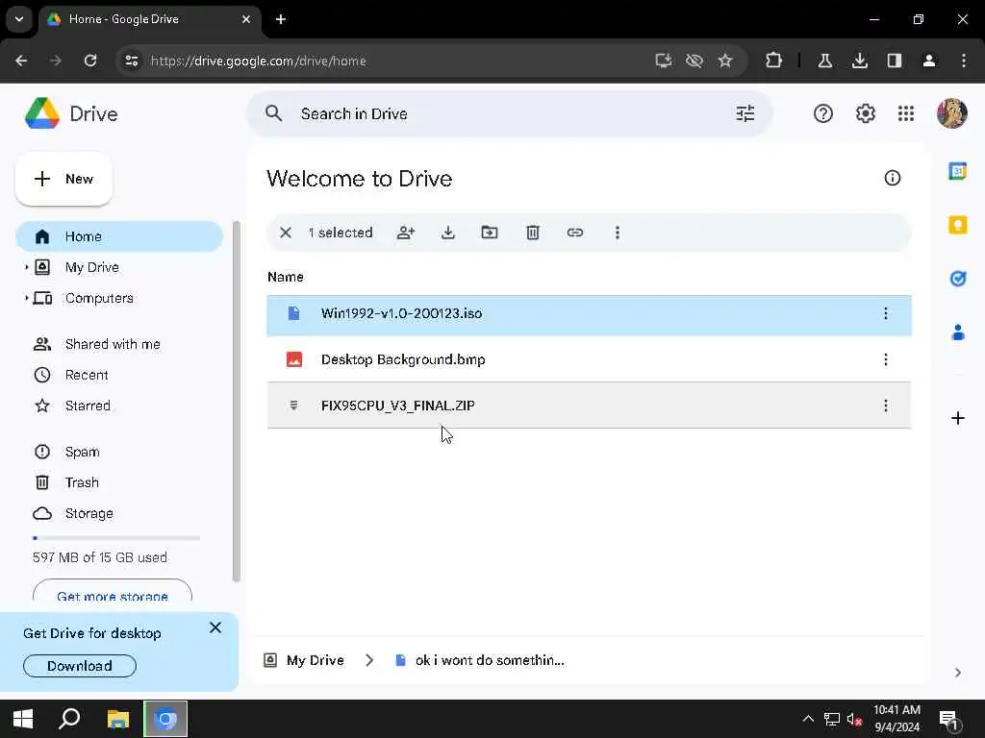Open Starred items
Viewport: 985px width, 738px height.
(88, 406)
